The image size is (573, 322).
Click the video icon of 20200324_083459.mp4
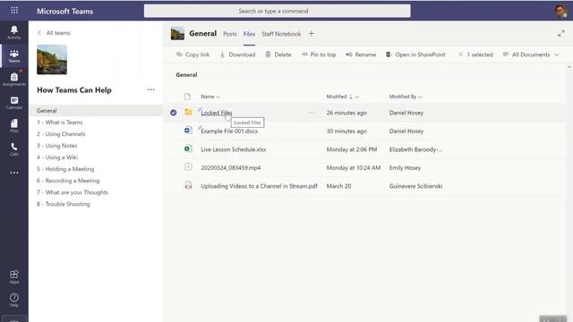click(188, 167)
